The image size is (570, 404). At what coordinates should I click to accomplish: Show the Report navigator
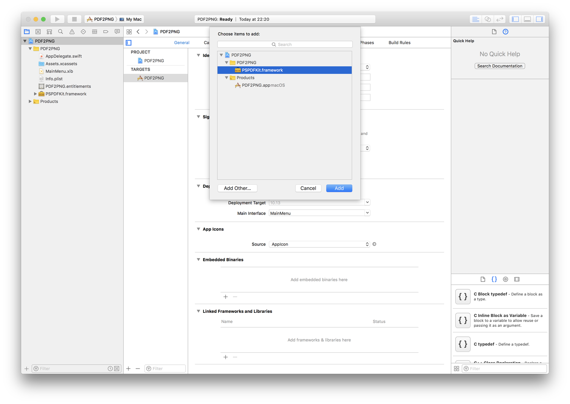(x=117, y=32)
